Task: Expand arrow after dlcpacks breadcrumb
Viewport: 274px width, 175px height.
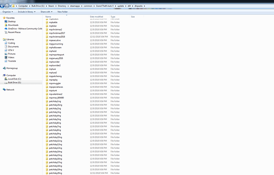Action: (145, 6)
